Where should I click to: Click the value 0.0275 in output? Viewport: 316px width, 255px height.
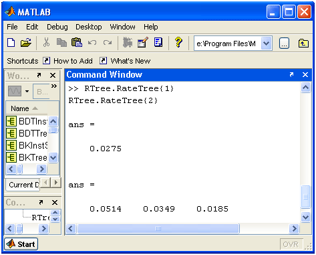point(106,149)
